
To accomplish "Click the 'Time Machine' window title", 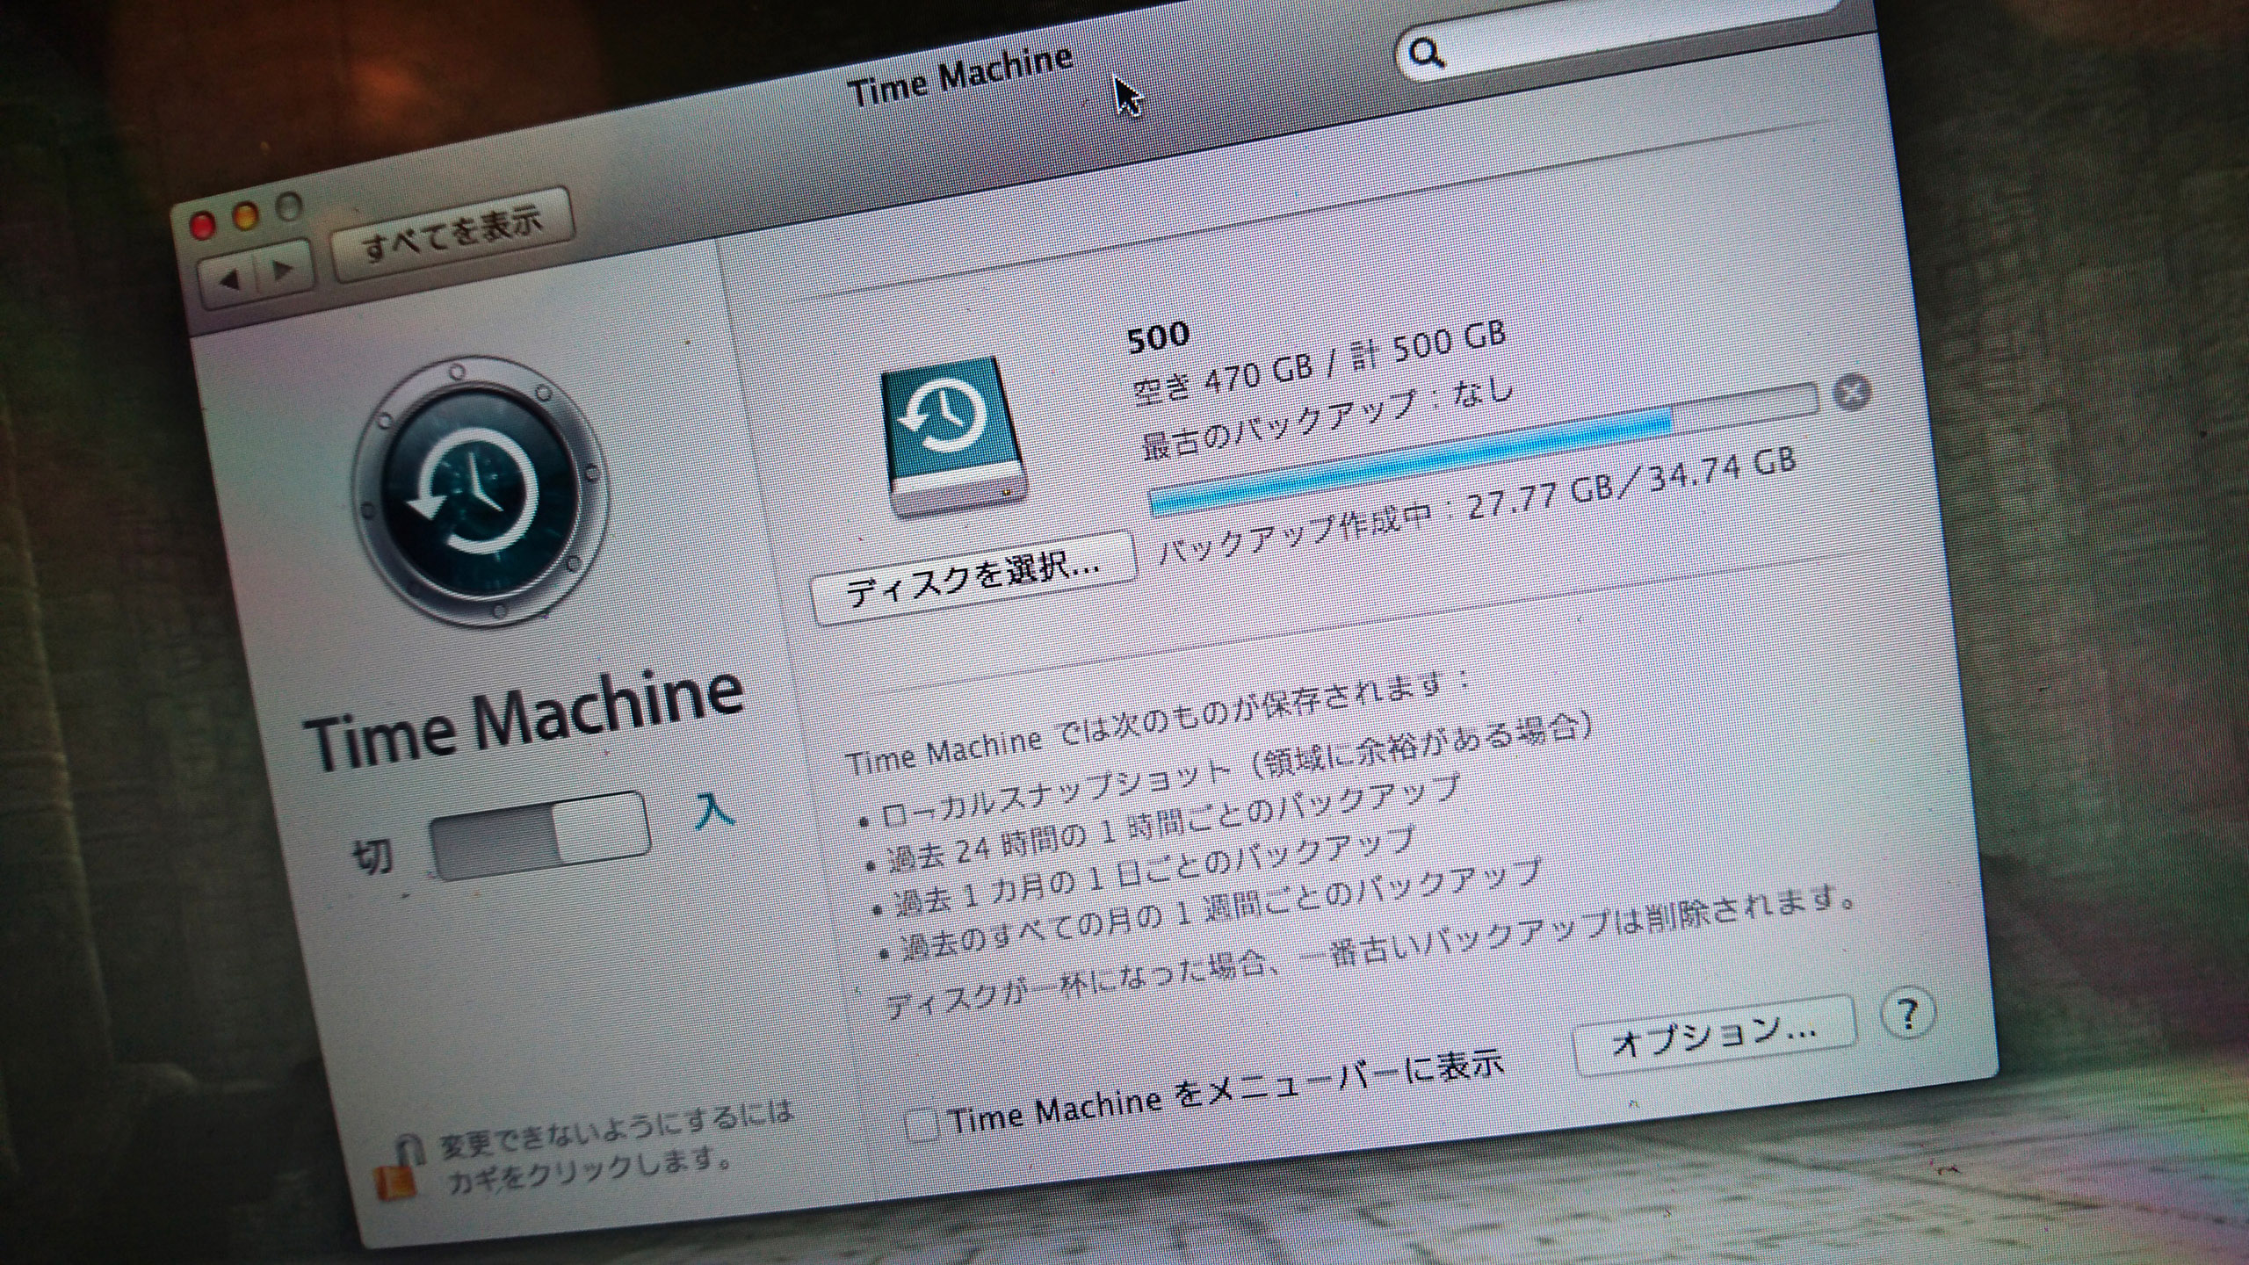I will coord(961,75).
